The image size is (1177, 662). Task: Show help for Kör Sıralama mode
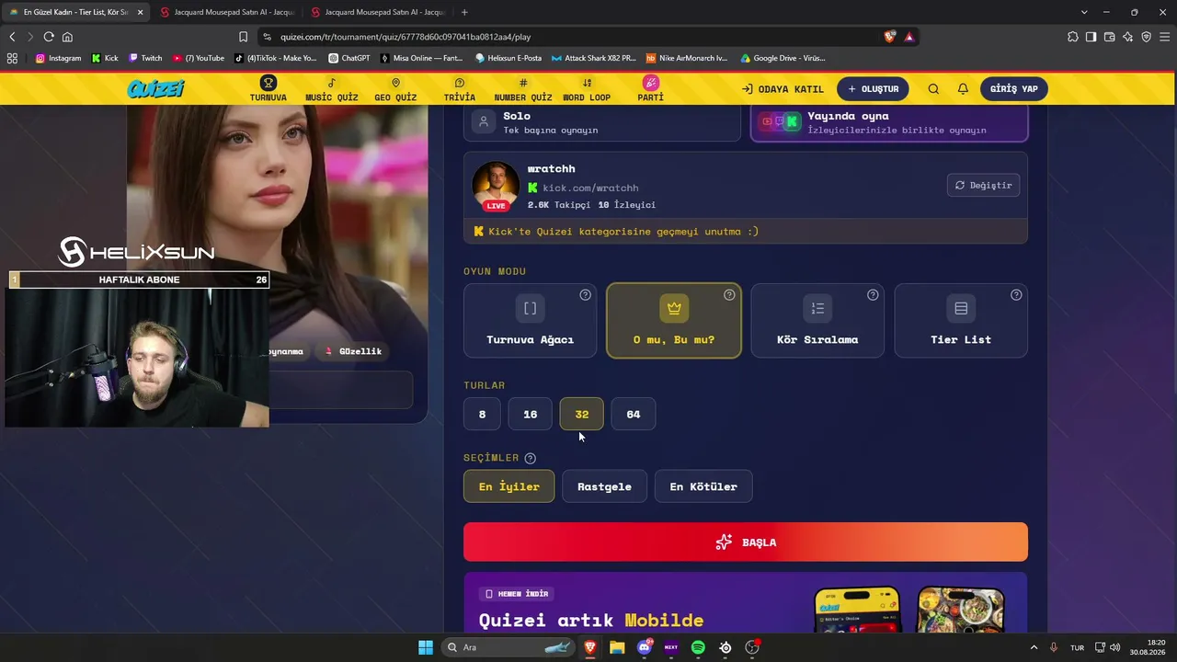pyautogui.click(x=873, y=295)
